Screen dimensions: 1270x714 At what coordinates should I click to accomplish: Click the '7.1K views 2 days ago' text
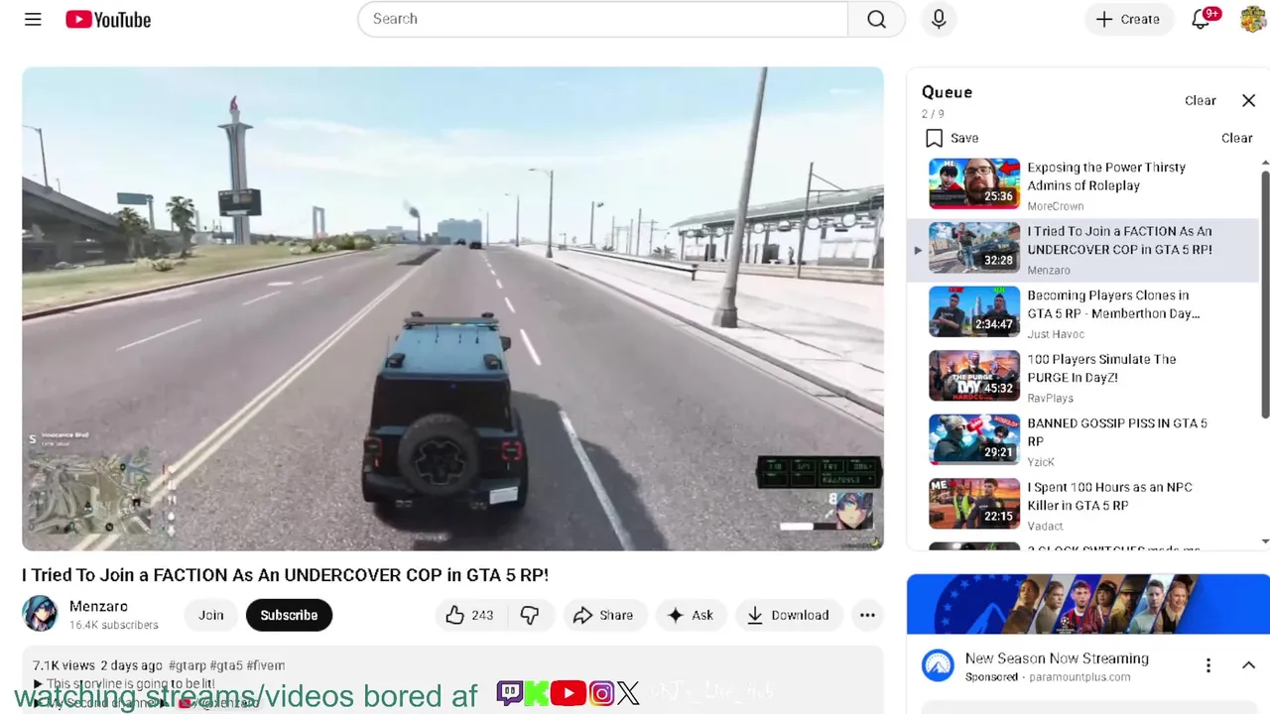pos(97,665)
